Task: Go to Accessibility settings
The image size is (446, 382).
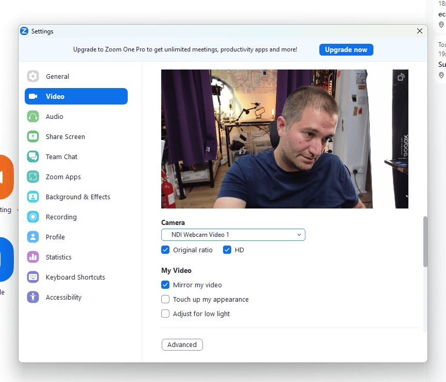Action: pyautogui.click(x=76, y=297)
